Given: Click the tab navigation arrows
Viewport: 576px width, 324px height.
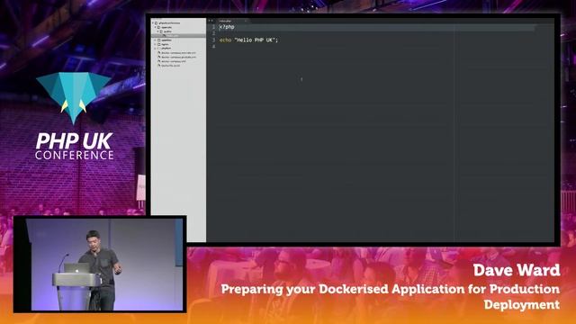Looking at the screenshot, I should click(211, 21).
